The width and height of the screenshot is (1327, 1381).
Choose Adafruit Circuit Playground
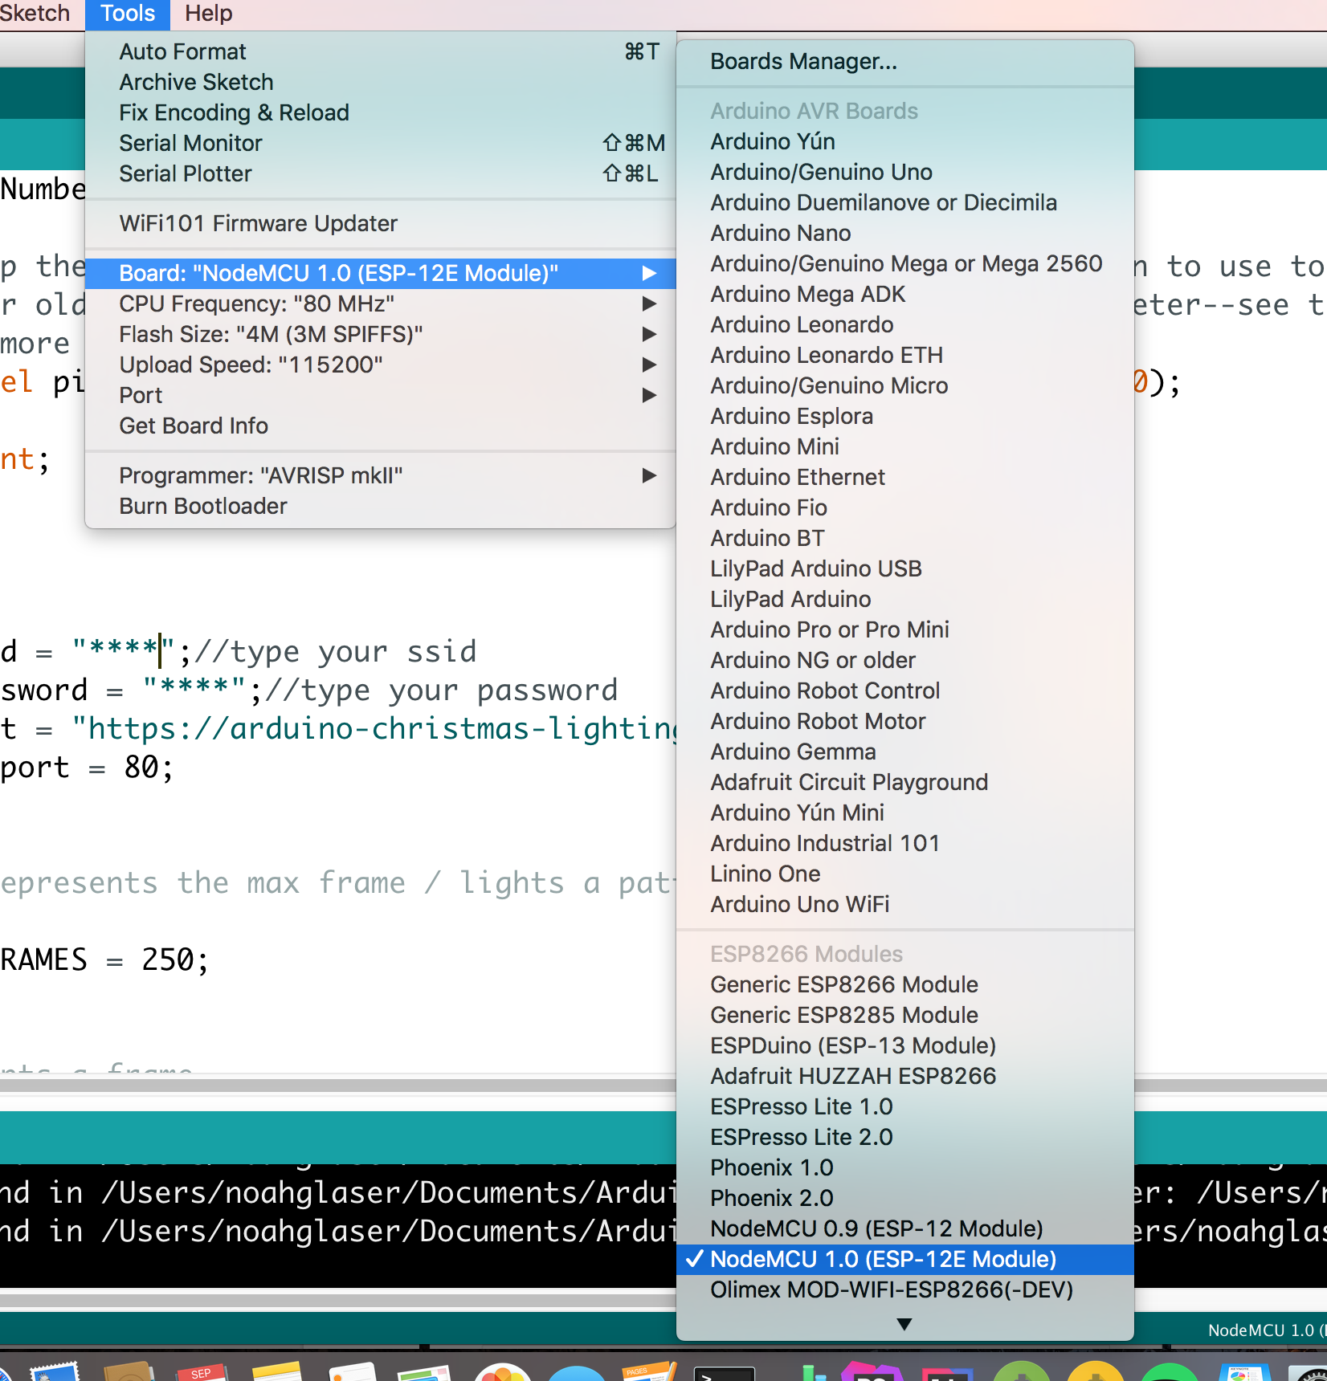click(905, 782)
